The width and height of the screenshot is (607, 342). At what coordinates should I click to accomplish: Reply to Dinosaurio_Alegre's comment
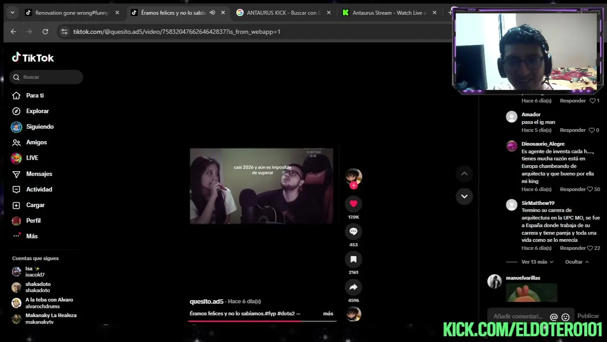[x=572, y=189]
